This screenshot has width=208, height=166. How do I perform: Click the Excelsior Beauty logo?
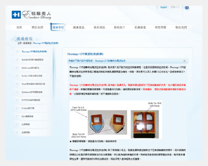31,15
